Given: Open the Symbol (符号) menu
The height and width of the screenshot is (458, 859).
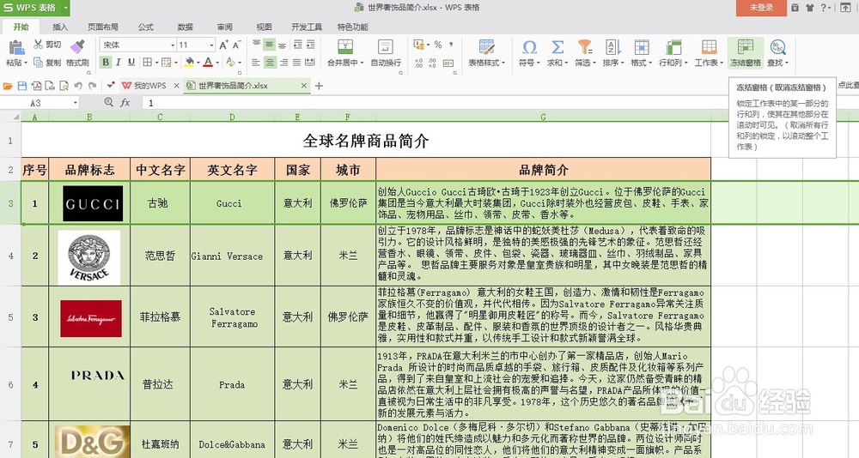Looking at the screenshot, I should [529, 53].
